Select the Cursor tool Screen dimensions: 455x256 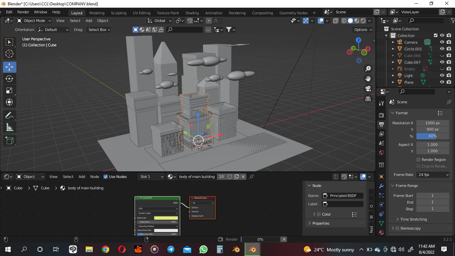(x=9, y=54)
